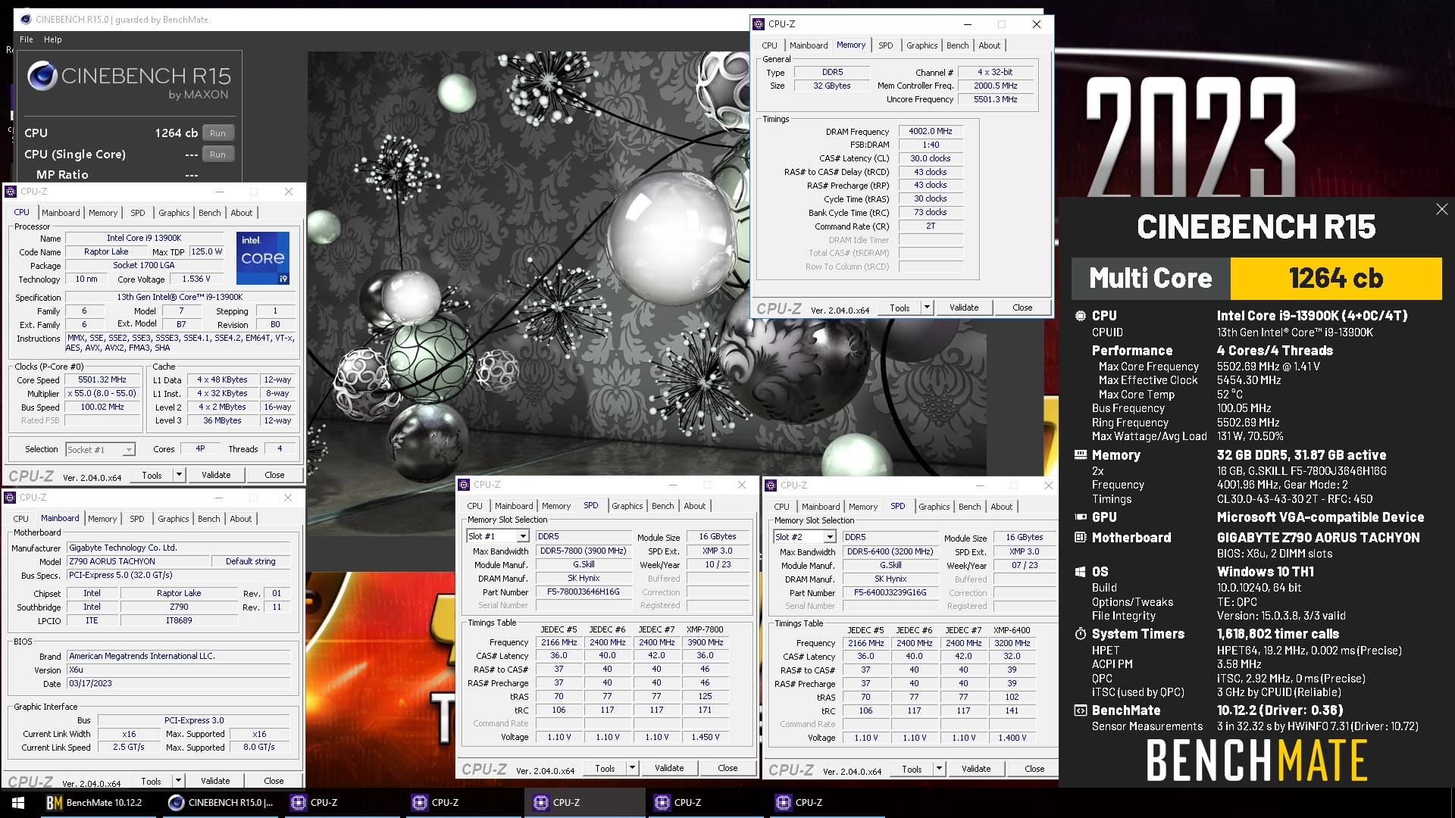Click the GPU icon in BenchMate panel

(x=1081, y=517)
